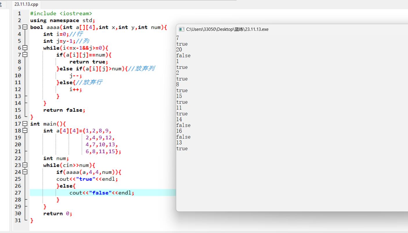Place cursor in highlighted cout<<"false" line

[x=102, y=193]
